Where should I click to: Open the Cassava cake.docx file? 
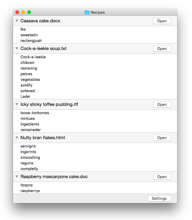(x=162, y=21)
